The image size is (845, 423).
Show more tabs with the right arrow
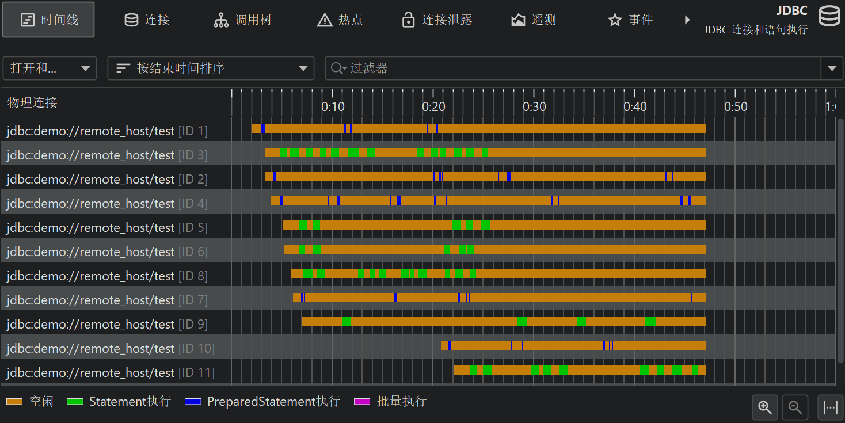(687, 20)
